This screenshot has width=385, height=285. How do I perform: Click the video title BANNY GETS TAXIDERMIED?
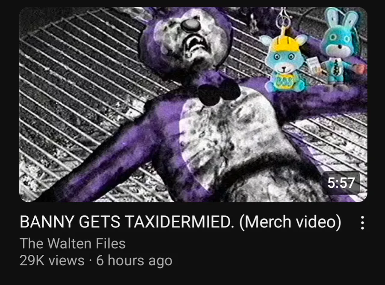180,222
